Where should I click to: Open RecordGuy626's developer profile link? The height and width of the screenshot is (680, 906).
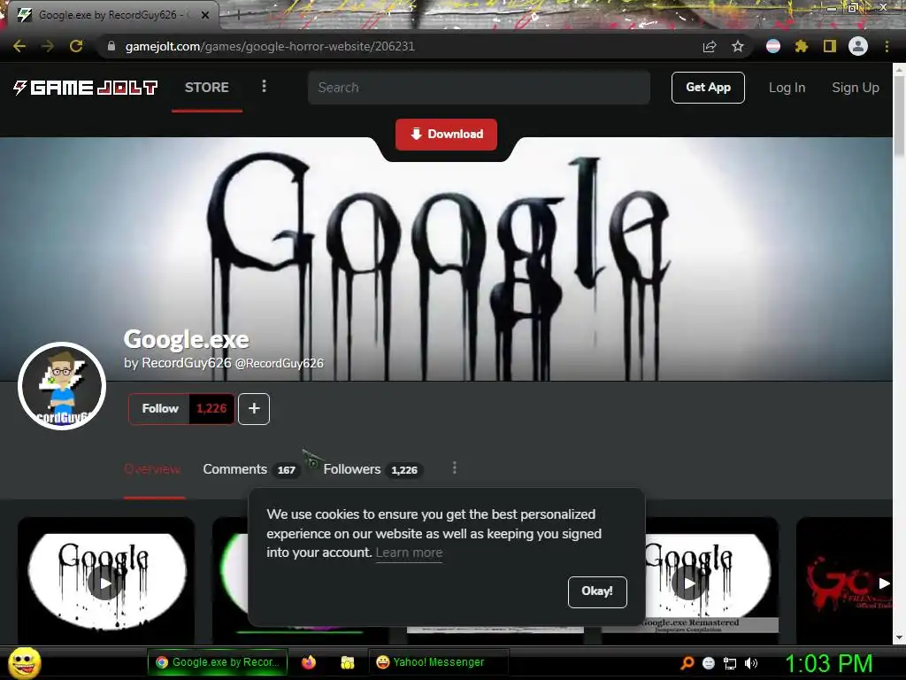click(224, 363)
